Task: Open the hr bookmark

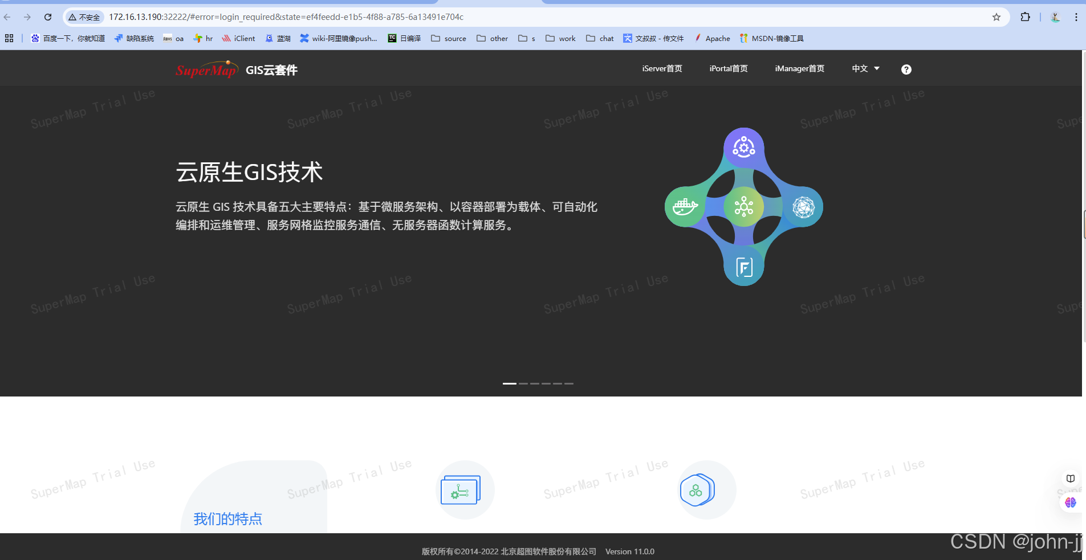Action: point(203,38)
